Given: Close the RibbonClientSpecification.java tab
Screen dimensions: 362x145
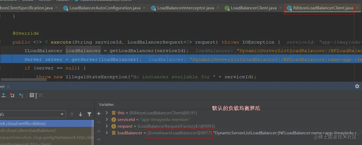Looking at the screenshot, I should pos(56,8).
